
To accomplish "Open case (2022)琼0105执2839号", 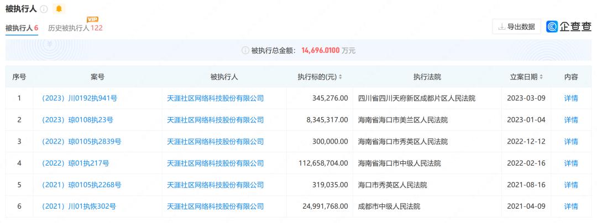I will coord(81,142).
